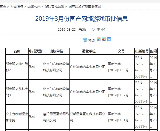Select game name 熊出没之丛林大战3
The width and height of the screenshot is (160, 131).
click(x=17, y=92)
